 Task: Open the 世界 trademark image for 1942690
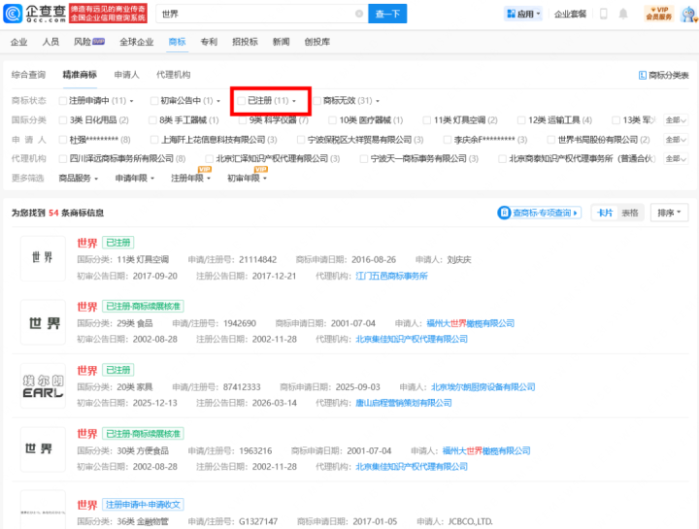pyautogui.click(x=43, y=322)
